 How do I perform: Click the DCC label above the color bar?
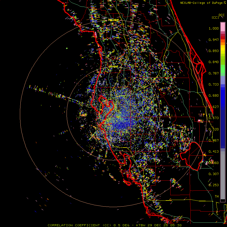[x=222, y=15]
